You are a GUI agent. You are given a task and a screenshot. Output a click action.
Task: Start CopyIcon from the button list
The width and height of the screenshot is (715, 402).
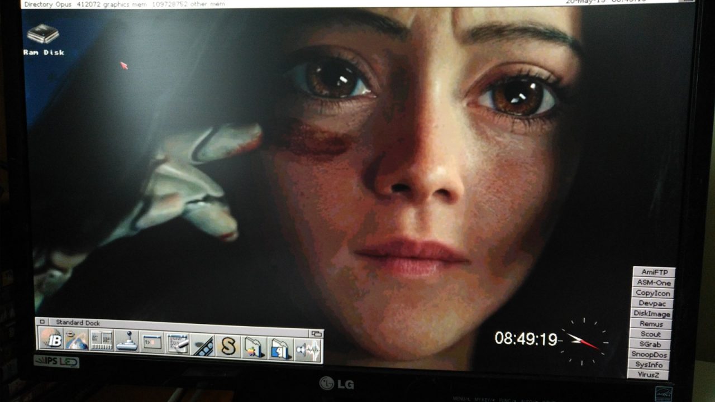tap(653, 293)
